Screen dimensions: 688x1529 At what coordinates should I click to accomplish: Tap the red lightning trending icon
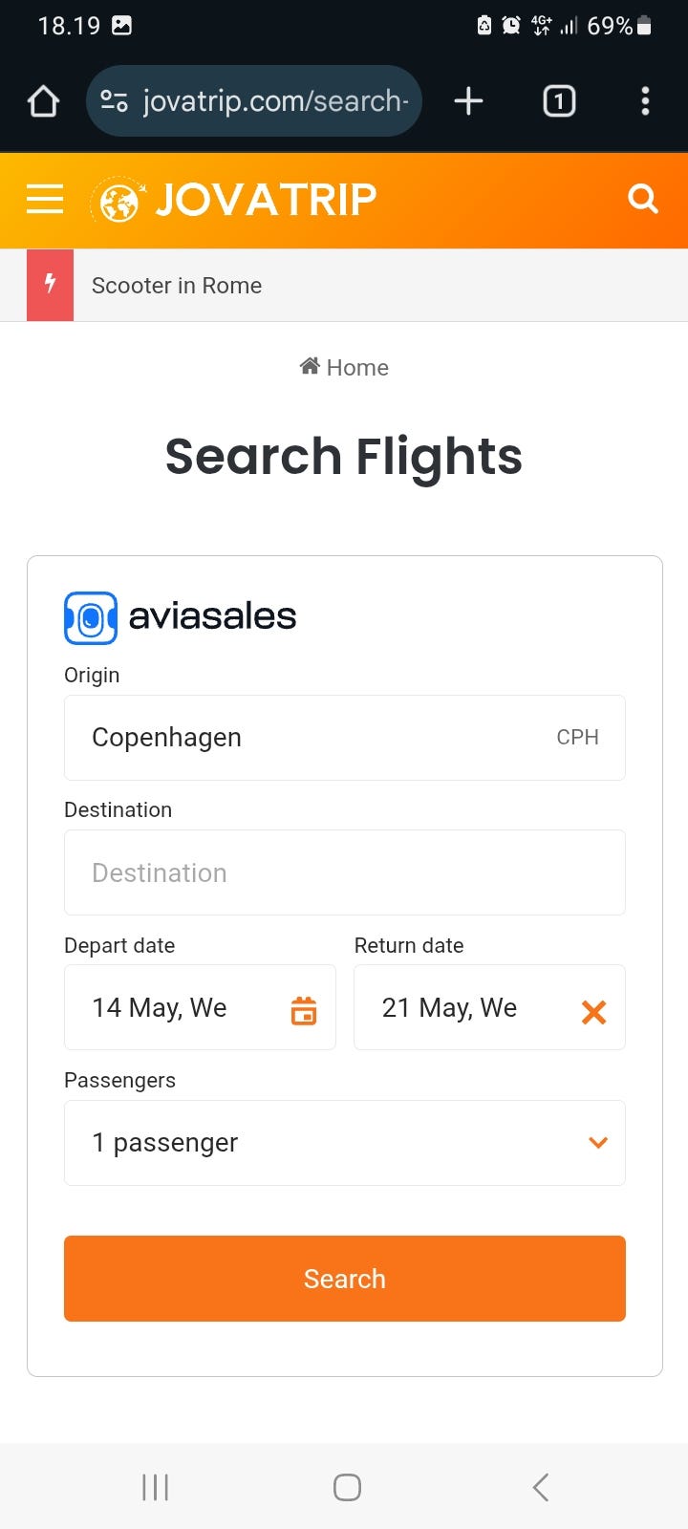click(51, 285)
